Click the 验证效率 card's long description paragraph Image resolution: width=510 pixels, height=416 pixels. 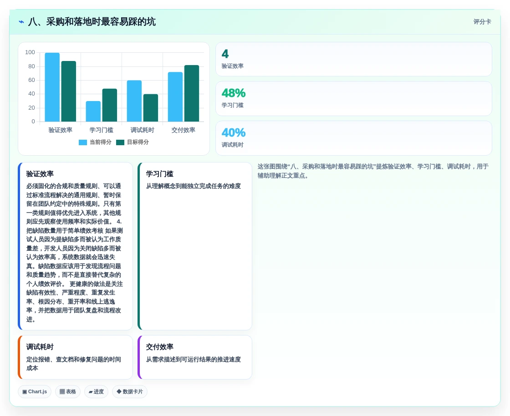[x=75, y=253]
